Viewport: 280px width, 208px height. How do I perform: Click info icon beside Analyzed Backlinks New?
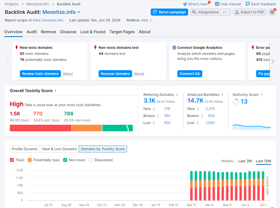198,109
